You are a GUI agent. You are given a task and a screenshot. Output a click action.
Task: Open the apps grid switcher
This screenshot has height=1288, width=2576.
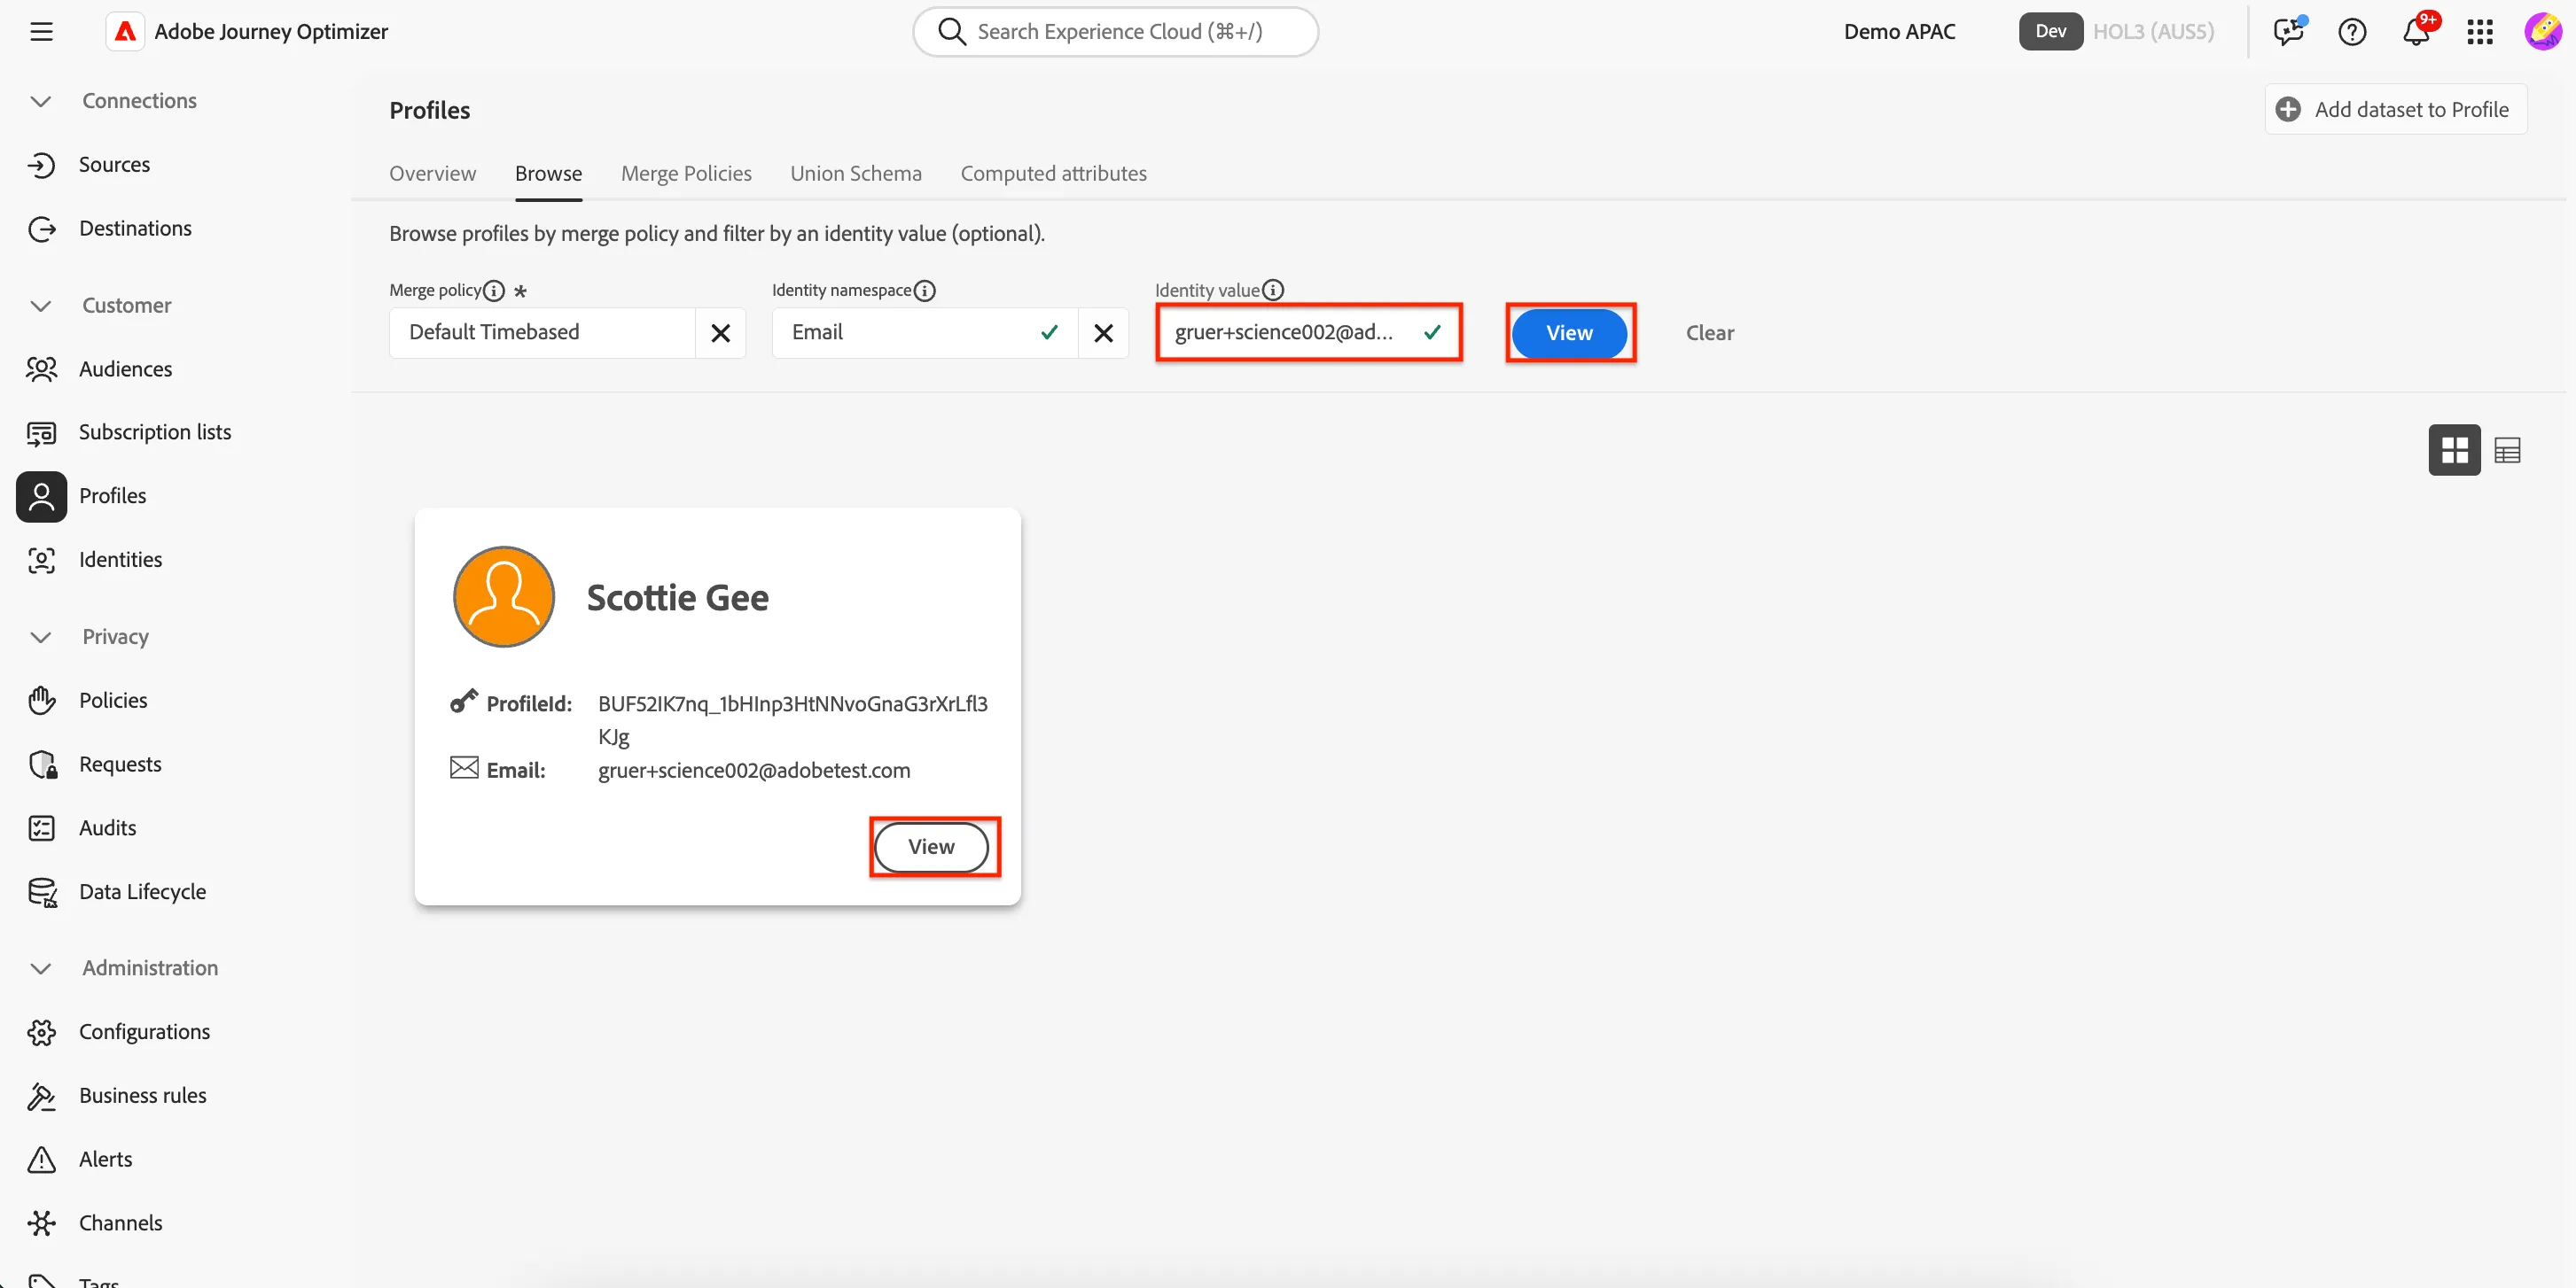coord(2480,32)
